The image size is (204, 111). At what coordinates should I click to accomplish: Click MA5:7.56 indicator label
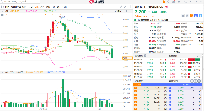(x=14, y=11)
